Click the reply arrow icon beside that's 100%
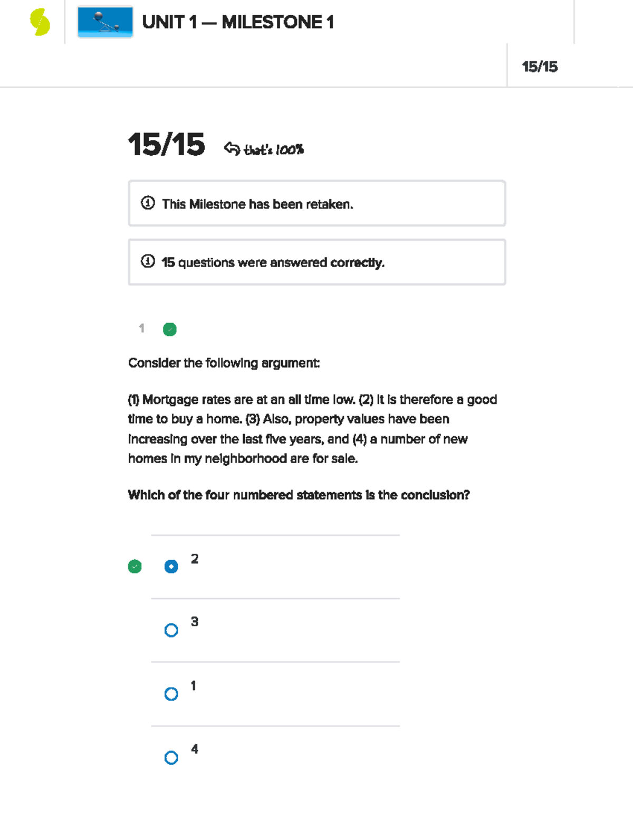 click(x=232, y=148)
